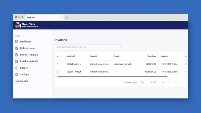This screenshot has height=113, width=201.
Task: Click the Shop ID column header
Action: 93,56
